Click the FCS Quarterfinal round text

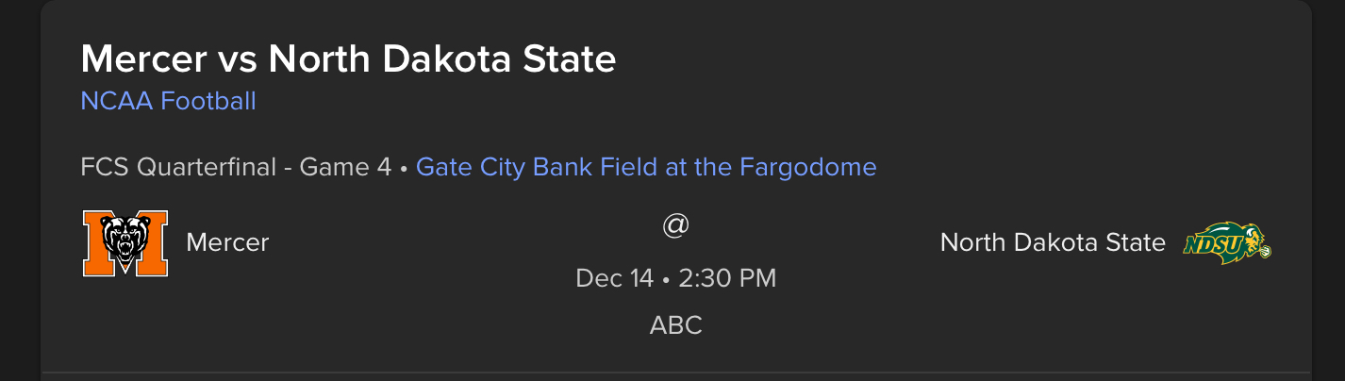tap(182, 167)
